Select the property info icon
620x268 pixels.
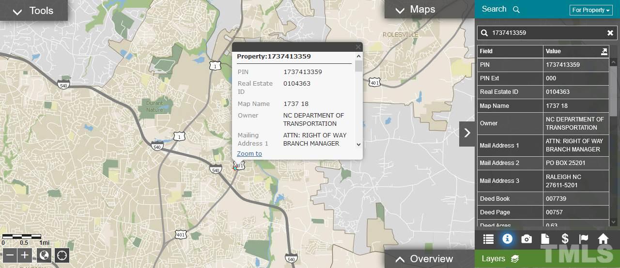point(507,238)
